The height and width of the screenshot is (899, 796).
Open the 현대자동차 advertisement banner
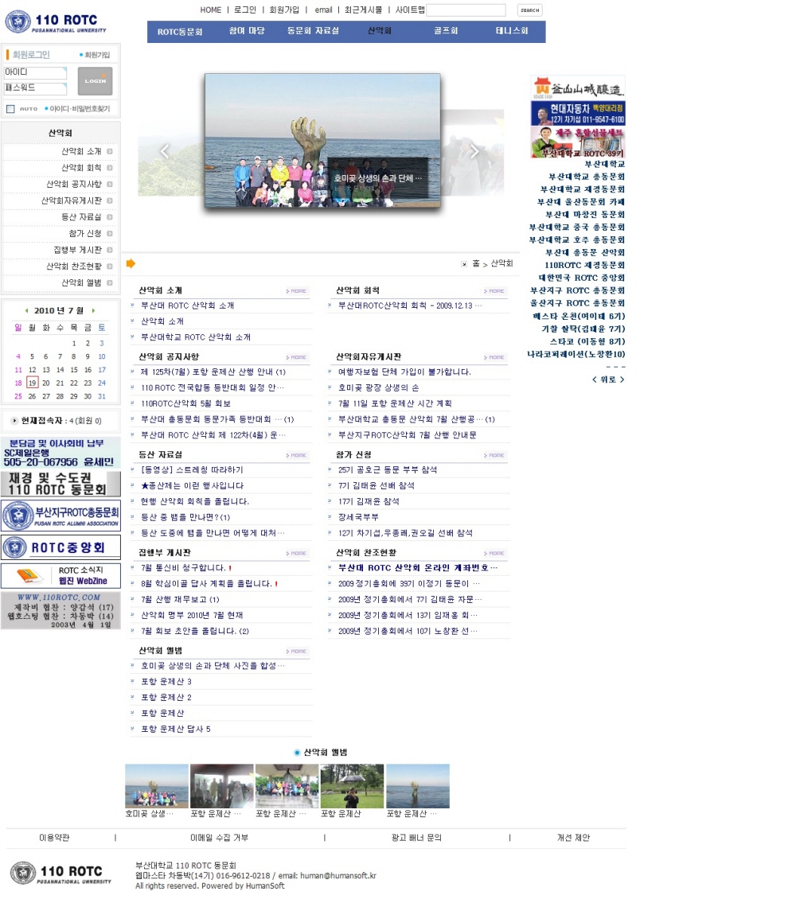pyautogui.click(x=577, y=112)
